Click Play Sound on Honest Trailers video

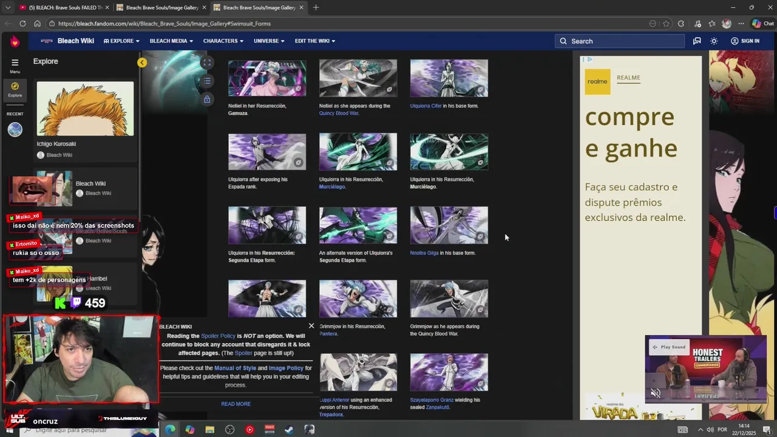point(668,347)
